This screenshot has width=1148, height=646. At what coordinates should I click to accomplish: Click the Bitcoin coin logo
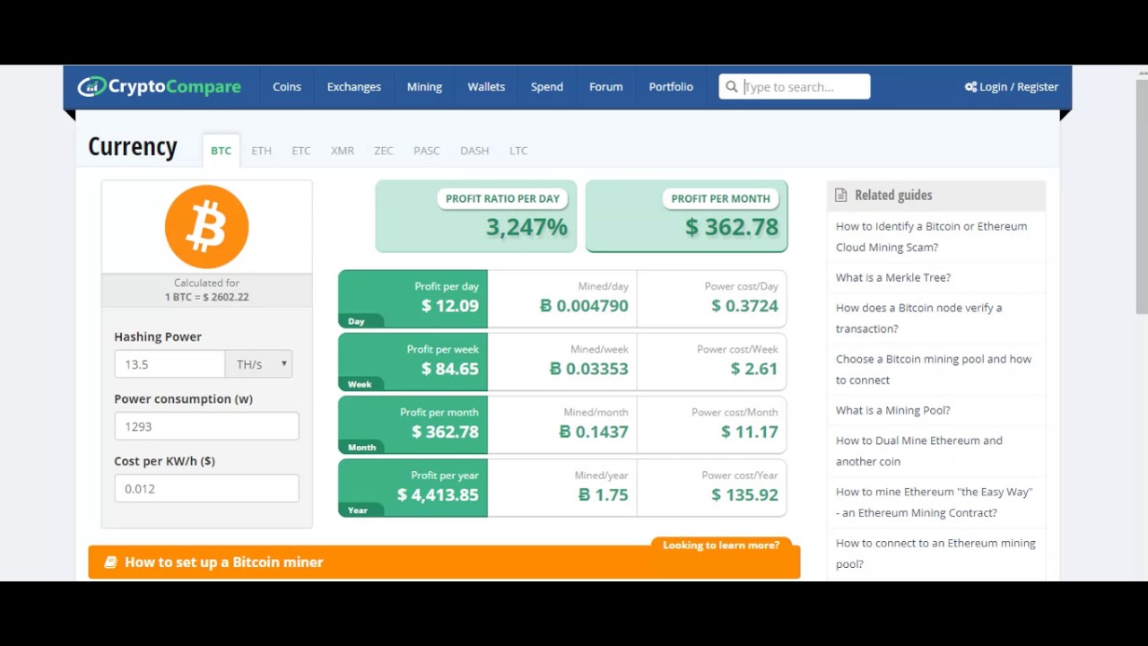(x=206, y=227)
